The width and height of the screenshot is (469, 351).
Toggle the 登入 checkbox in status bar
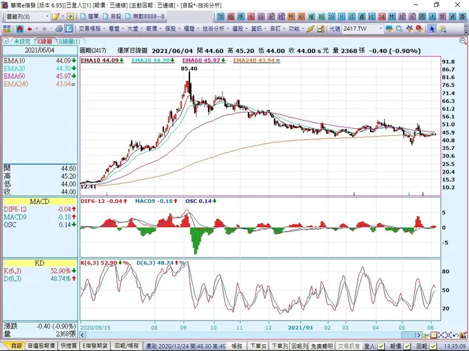click(x=381, y=346)
